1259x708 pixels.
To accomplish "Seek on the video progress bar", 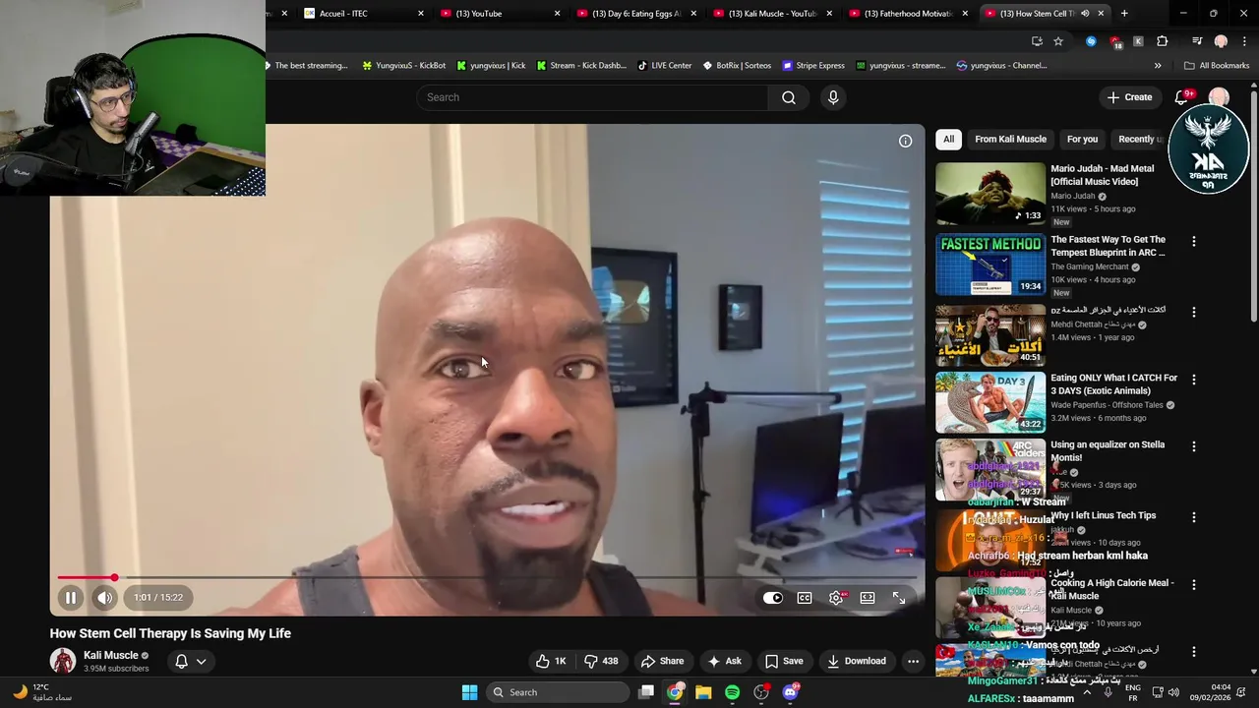I will (487, 578).
